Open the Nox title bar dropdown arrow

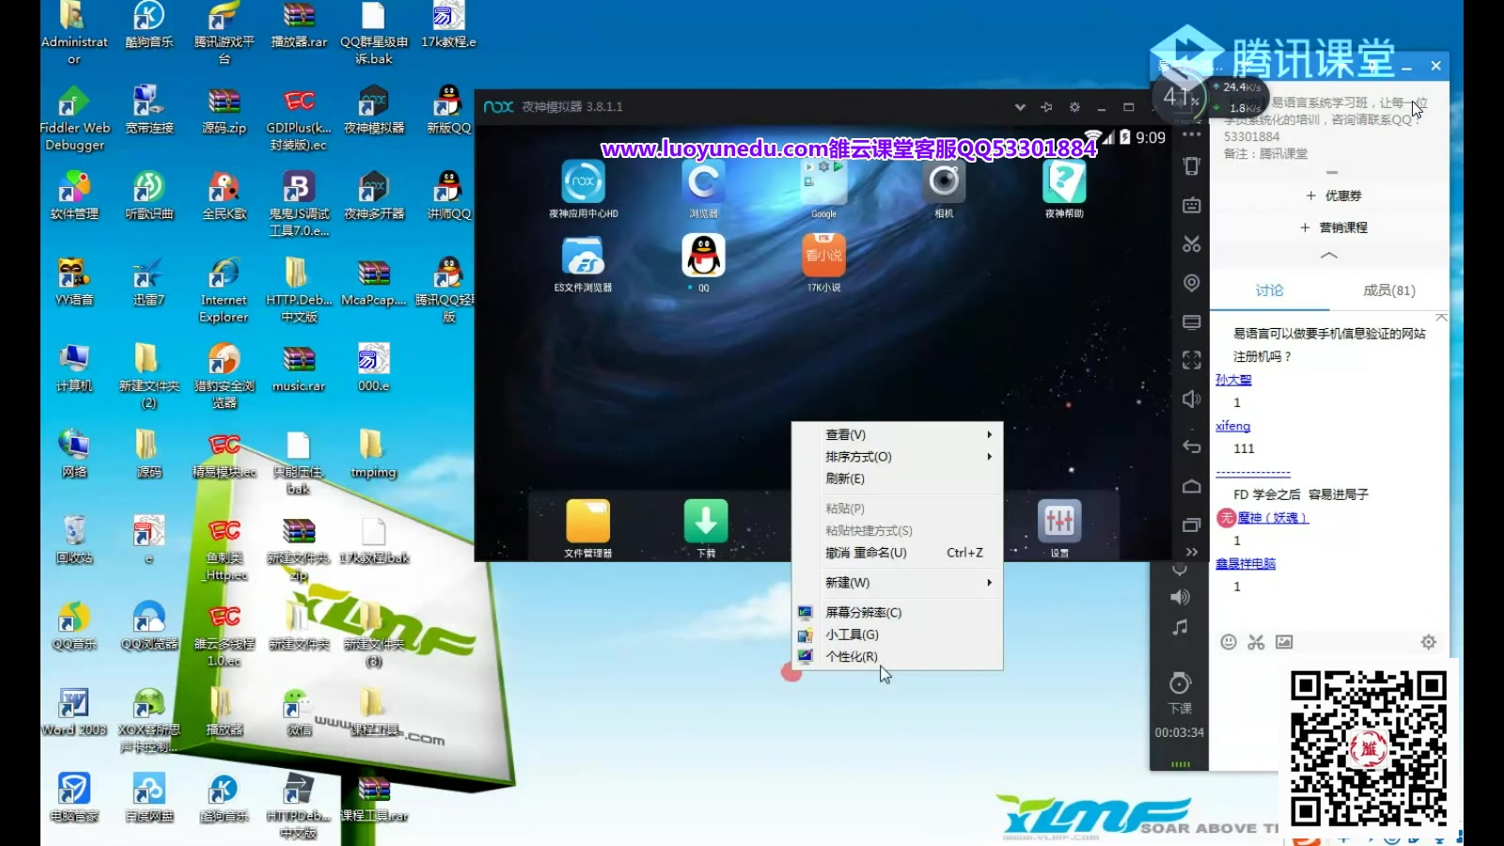[x=1020, y=107]
